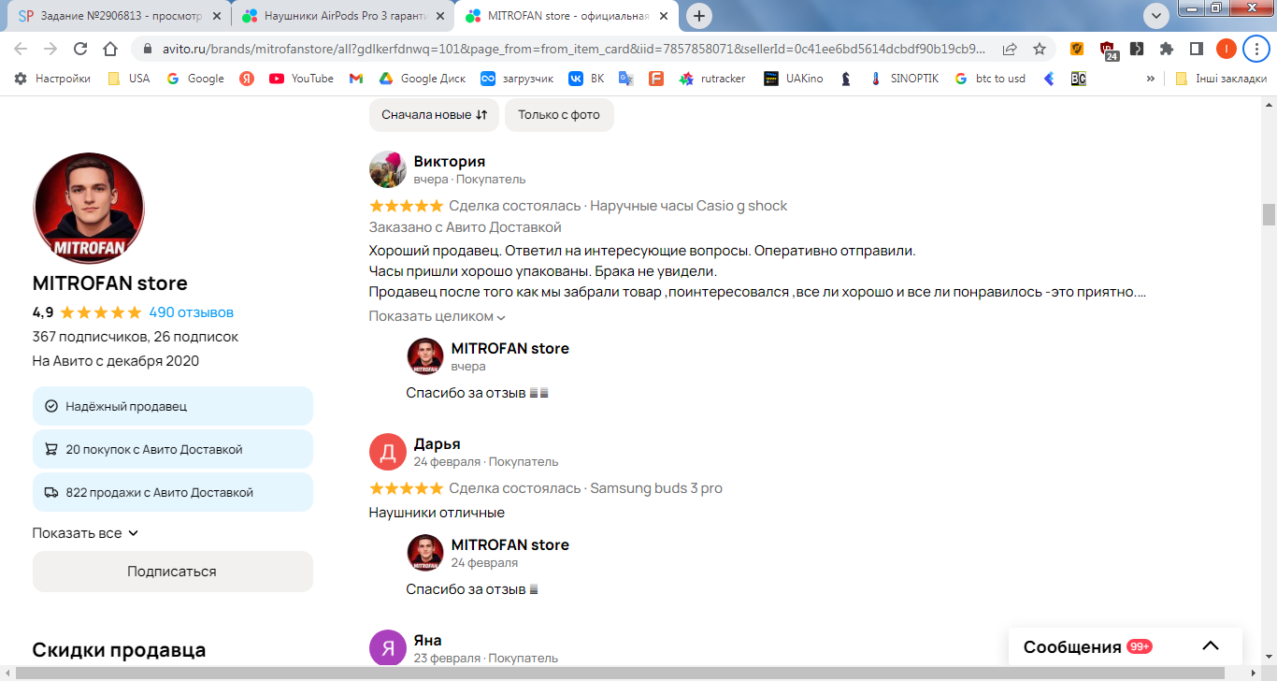Open the 490 отзывов link
The width and height of the screenshot is (1277, 681).
point(192,312)
